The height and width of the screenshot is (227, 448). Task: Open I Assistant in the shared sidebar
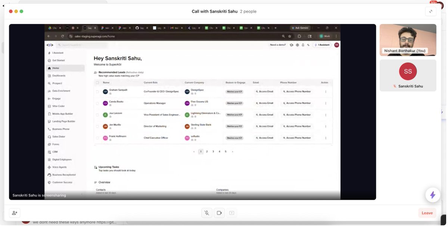coord(57,53)
